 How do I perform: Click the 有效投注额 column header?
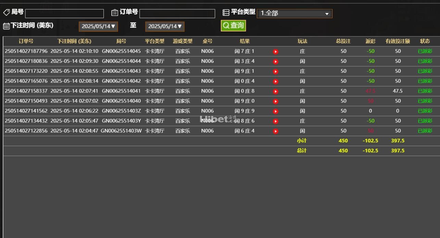(x=398, y=41)
